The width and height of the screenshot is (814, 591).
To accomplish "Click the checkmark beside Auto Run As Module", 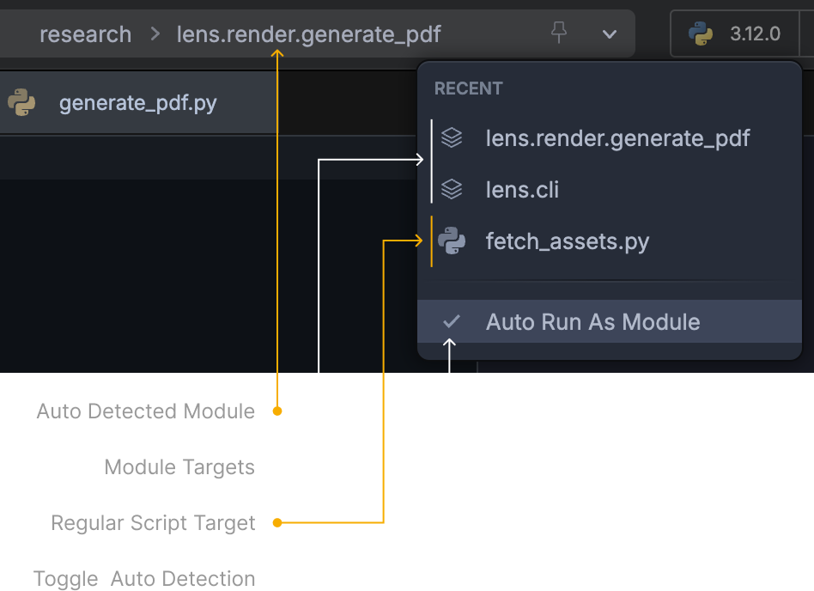I will pyautogui.click(x=450, y=321).
